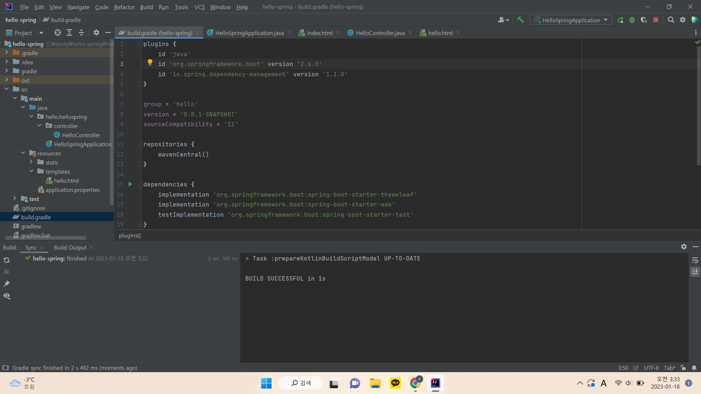
Task: Change UTF-8 file encoding
Action: pyautogui.click(x=651, y=368)
